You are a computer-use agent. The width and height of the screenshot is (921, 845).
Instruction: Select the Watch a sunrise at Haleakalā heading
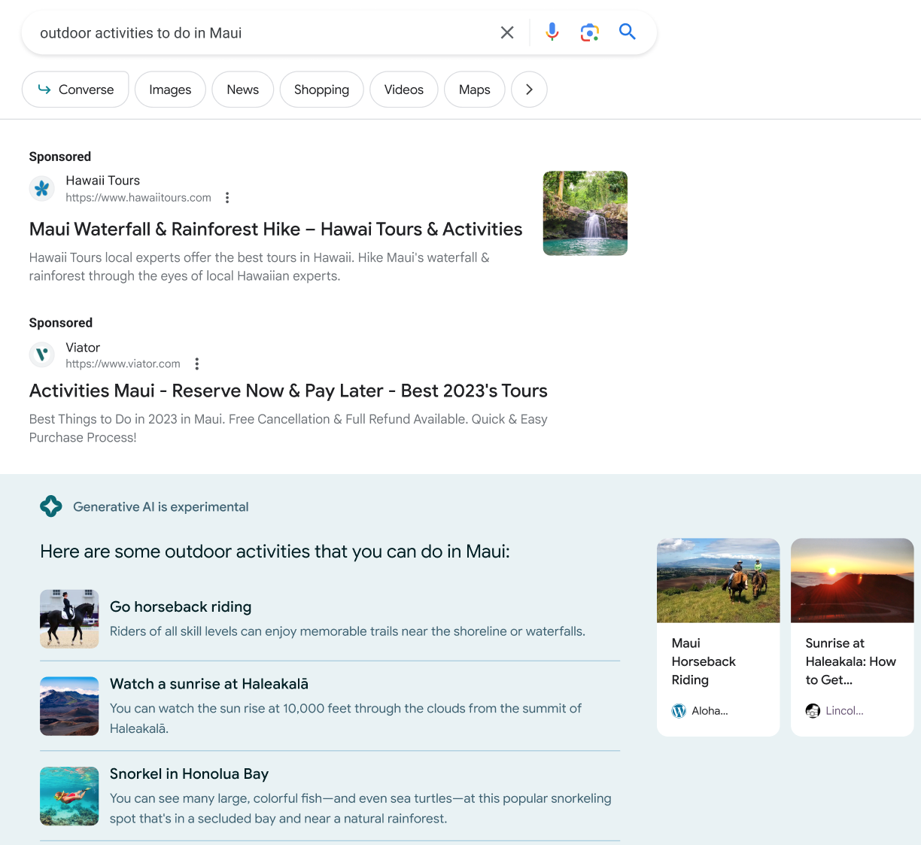[x=209, y=684]
